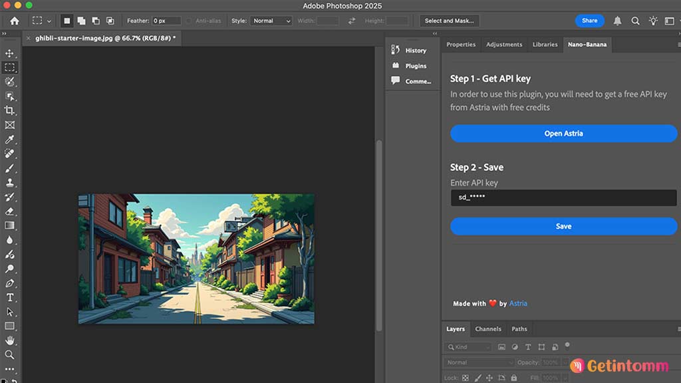Toggle pixel layer filter in Layers

pos(501,347)
